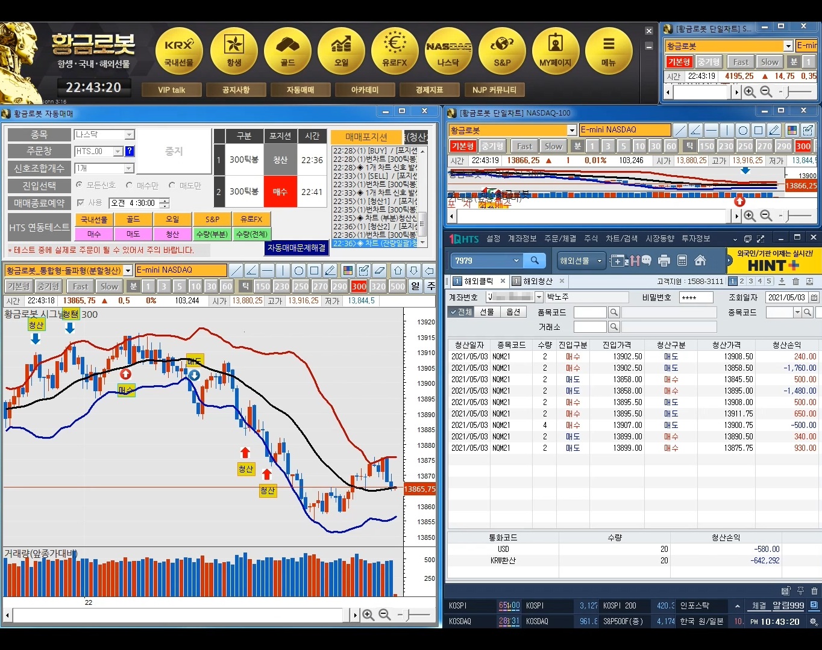Toggle 옵션 filter in HTS panel

pos(513,312)
